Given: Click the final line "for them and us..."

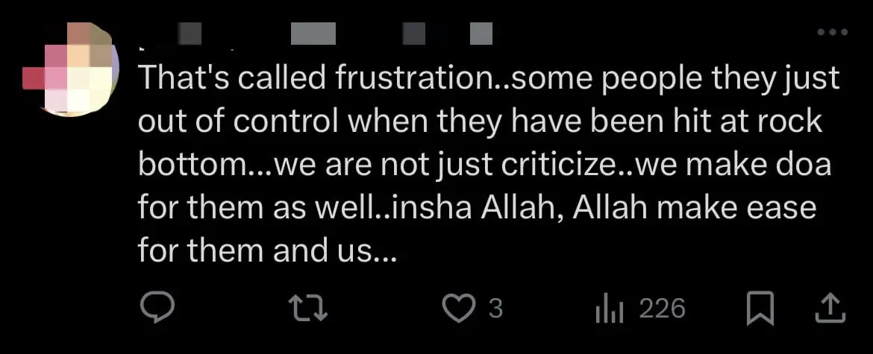Looking at the screenshot, I should (263, 250).
